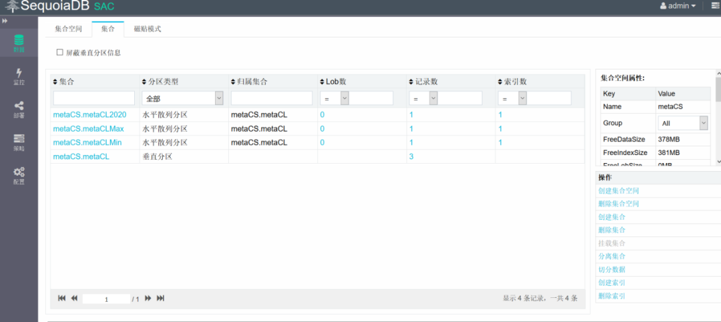Click 索引数 value 1 for metaCS.metaCLMax

click(500, 129)
